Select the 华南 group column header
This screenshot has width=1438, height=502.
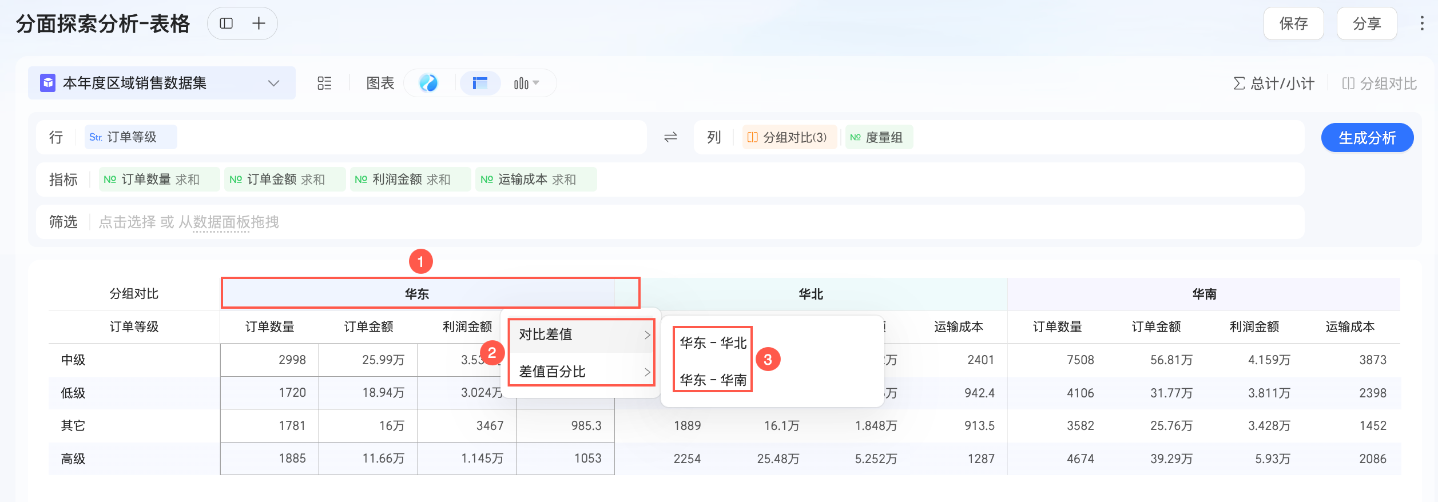coord(1204,294)
